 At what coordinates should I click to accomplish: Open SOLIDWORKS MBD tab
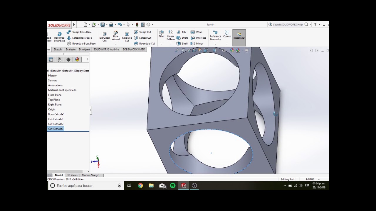click(x=134, y=49)
